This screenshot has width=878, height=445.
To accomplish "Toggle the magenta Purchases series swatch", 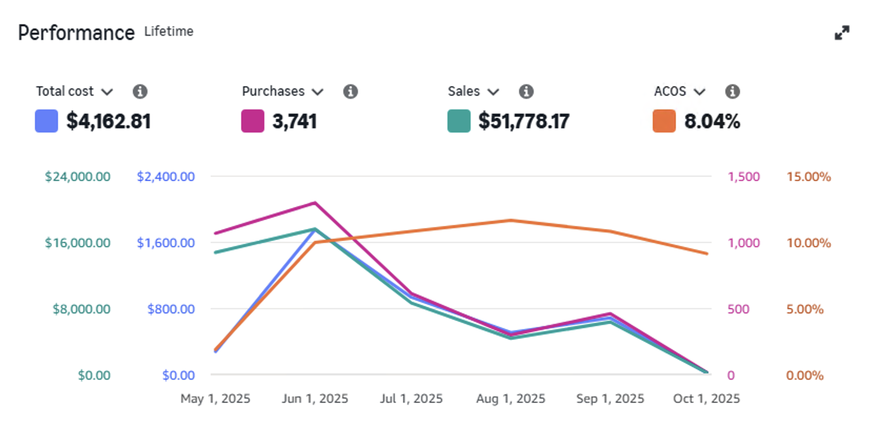I will [253, 121].
